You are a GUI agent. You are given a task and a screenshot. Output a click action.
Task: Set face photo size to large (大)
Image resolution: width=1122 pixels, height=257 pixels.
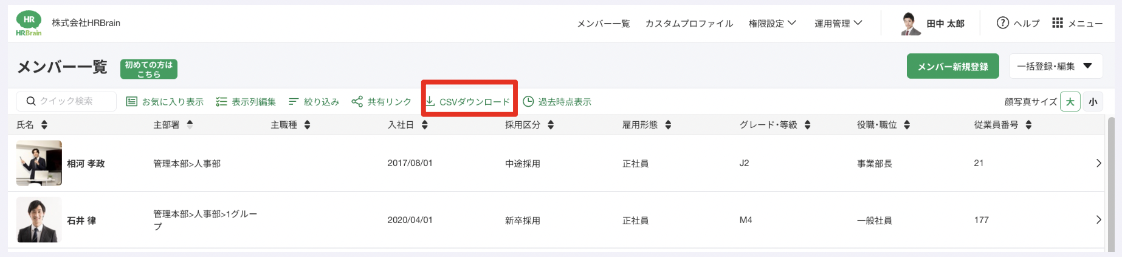pos(1070,102)
